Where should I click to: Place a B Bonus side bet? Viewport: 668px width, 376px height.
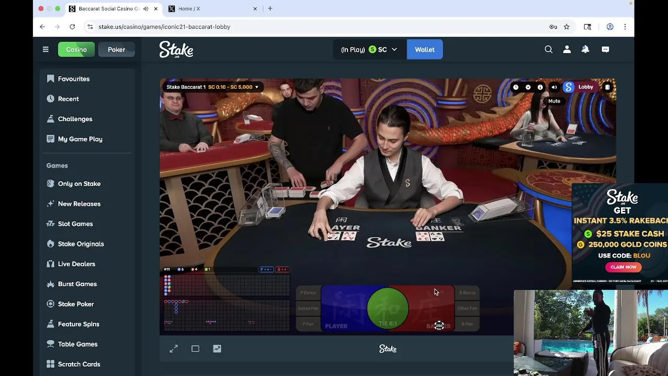[x=467, y=293]
